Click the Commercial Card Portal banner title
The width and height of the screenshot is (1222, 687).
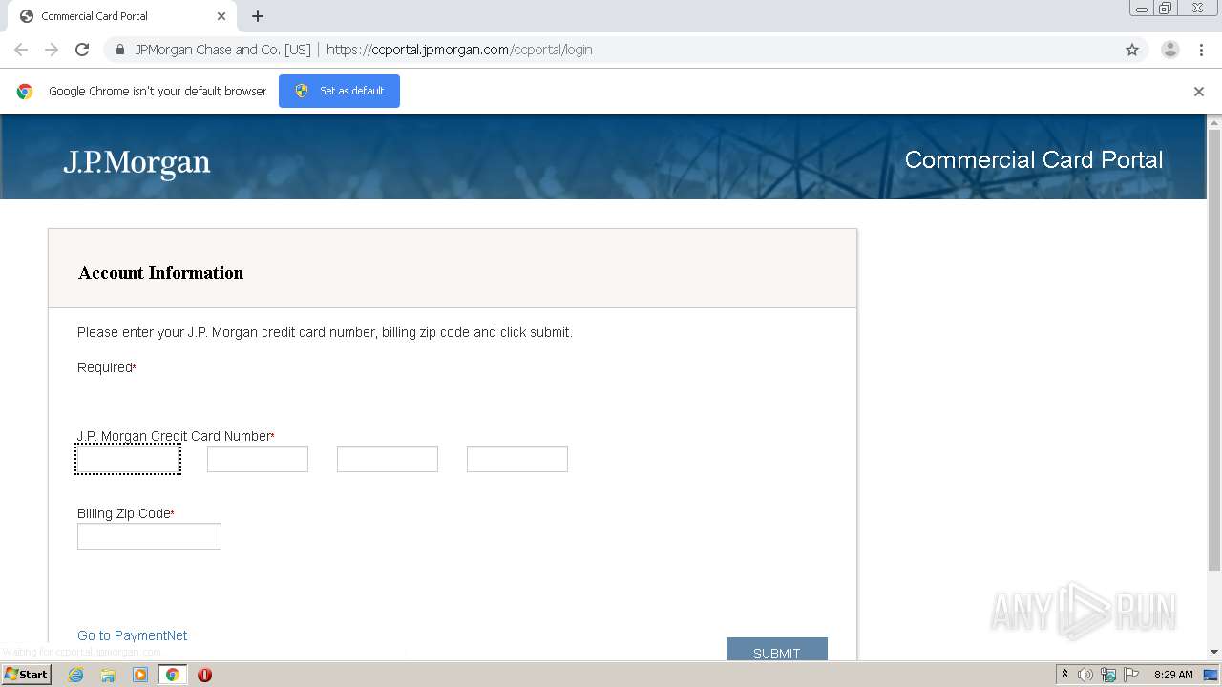pos(1034,159)
